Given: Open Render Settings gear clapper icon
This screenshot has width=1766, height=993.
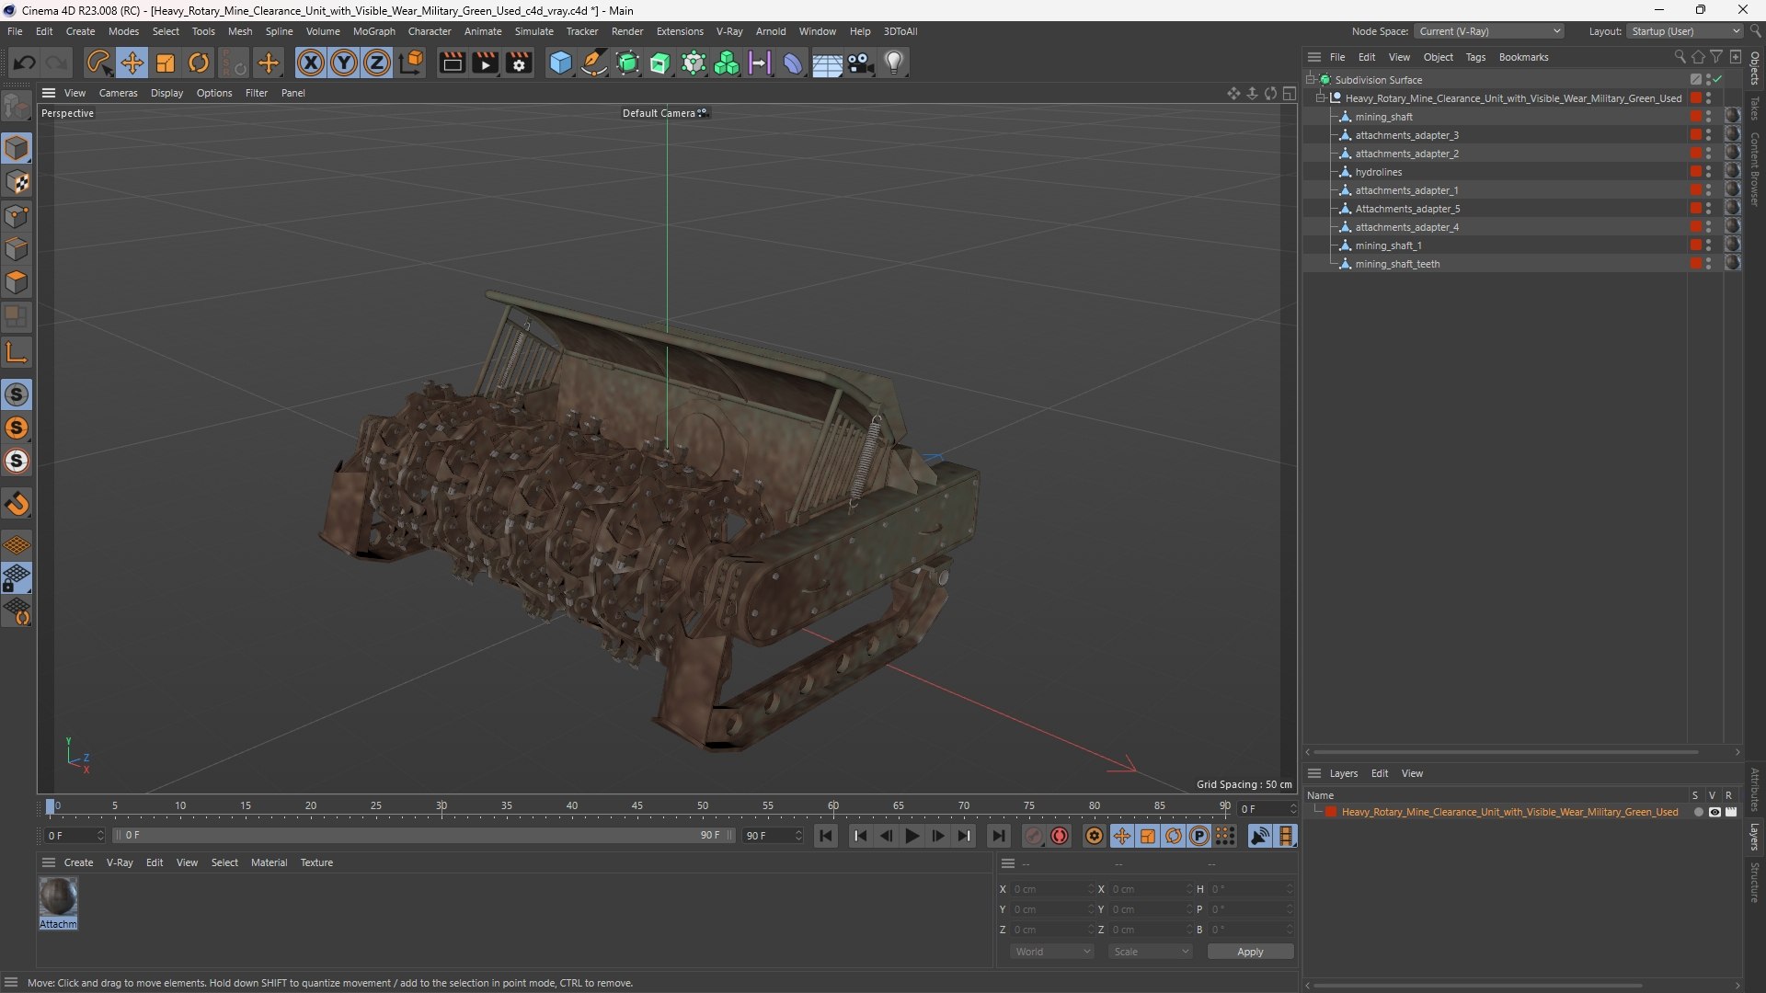Looking at the screenshot, I should [520, 63].
